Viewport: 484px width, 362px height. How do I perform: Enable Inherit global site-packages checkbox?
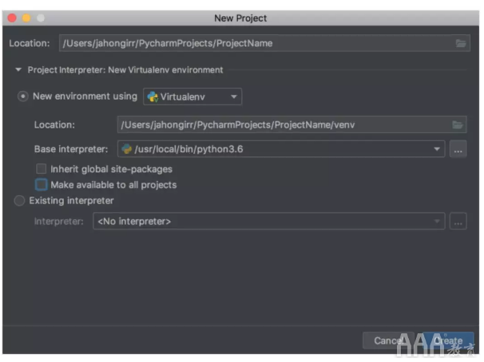[x=42, y=169]
